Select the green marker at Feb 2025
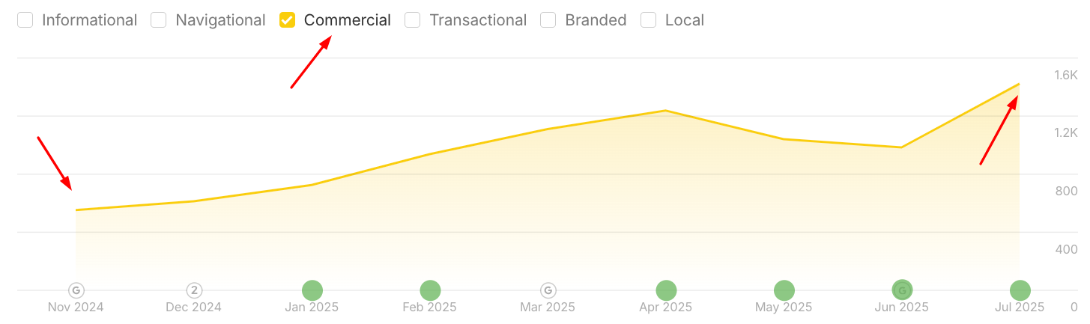The height and width of the screenshot is (324, 1090). pos(430,290)
